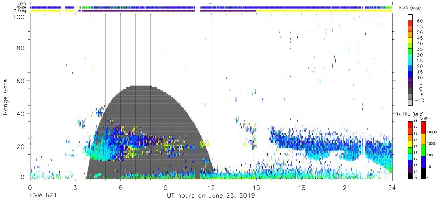The image size is (441, 203).
Task: Click y-axis tick label '100'
Action: (19, 16)
